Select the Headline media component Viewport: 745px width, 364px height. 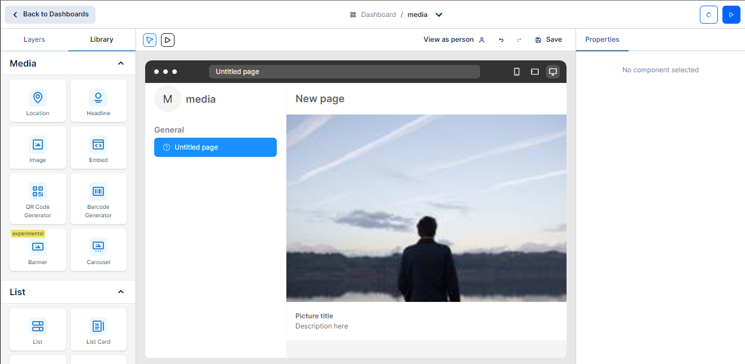pyautogui.click(x=98, y=100)
